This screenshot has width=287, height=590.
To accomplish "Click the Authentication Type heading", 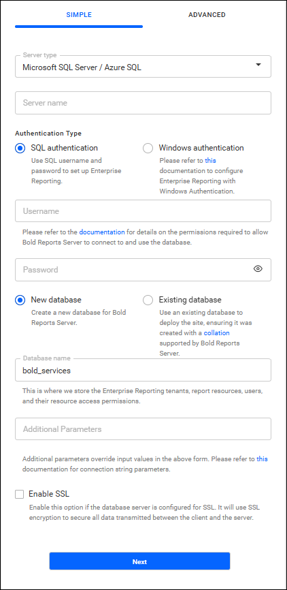I will [x=48, y=134].
